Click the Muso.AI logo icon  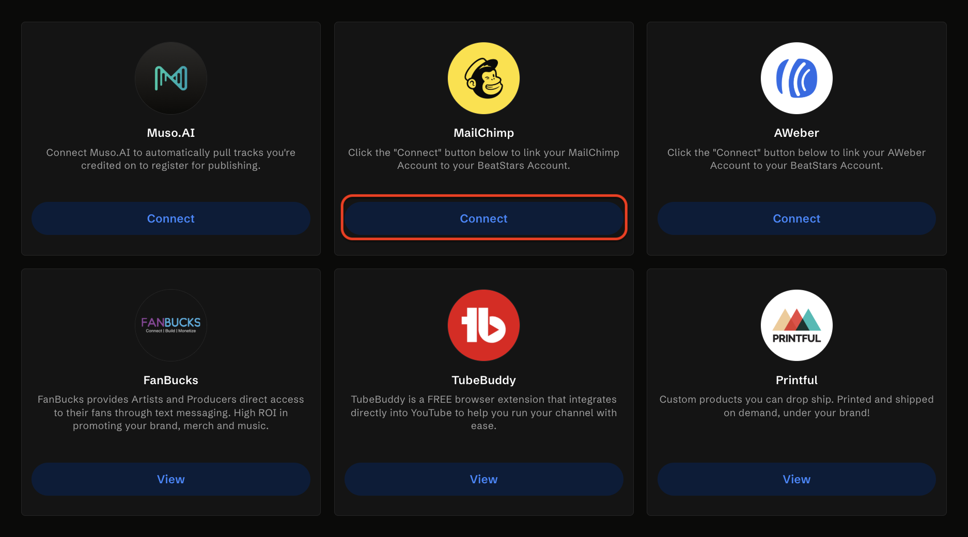tap(171, 78)
